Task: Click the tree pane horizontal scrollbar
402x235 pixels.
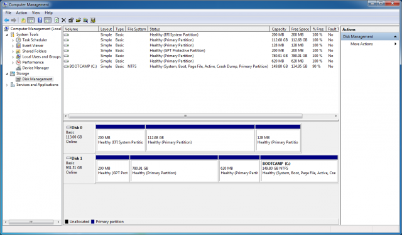Action: pyautogui.click(x=31, y=222)
